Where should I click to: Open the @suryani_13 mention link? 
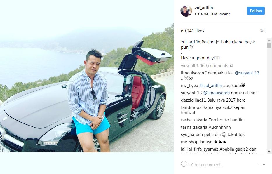[x=247, y=73]
